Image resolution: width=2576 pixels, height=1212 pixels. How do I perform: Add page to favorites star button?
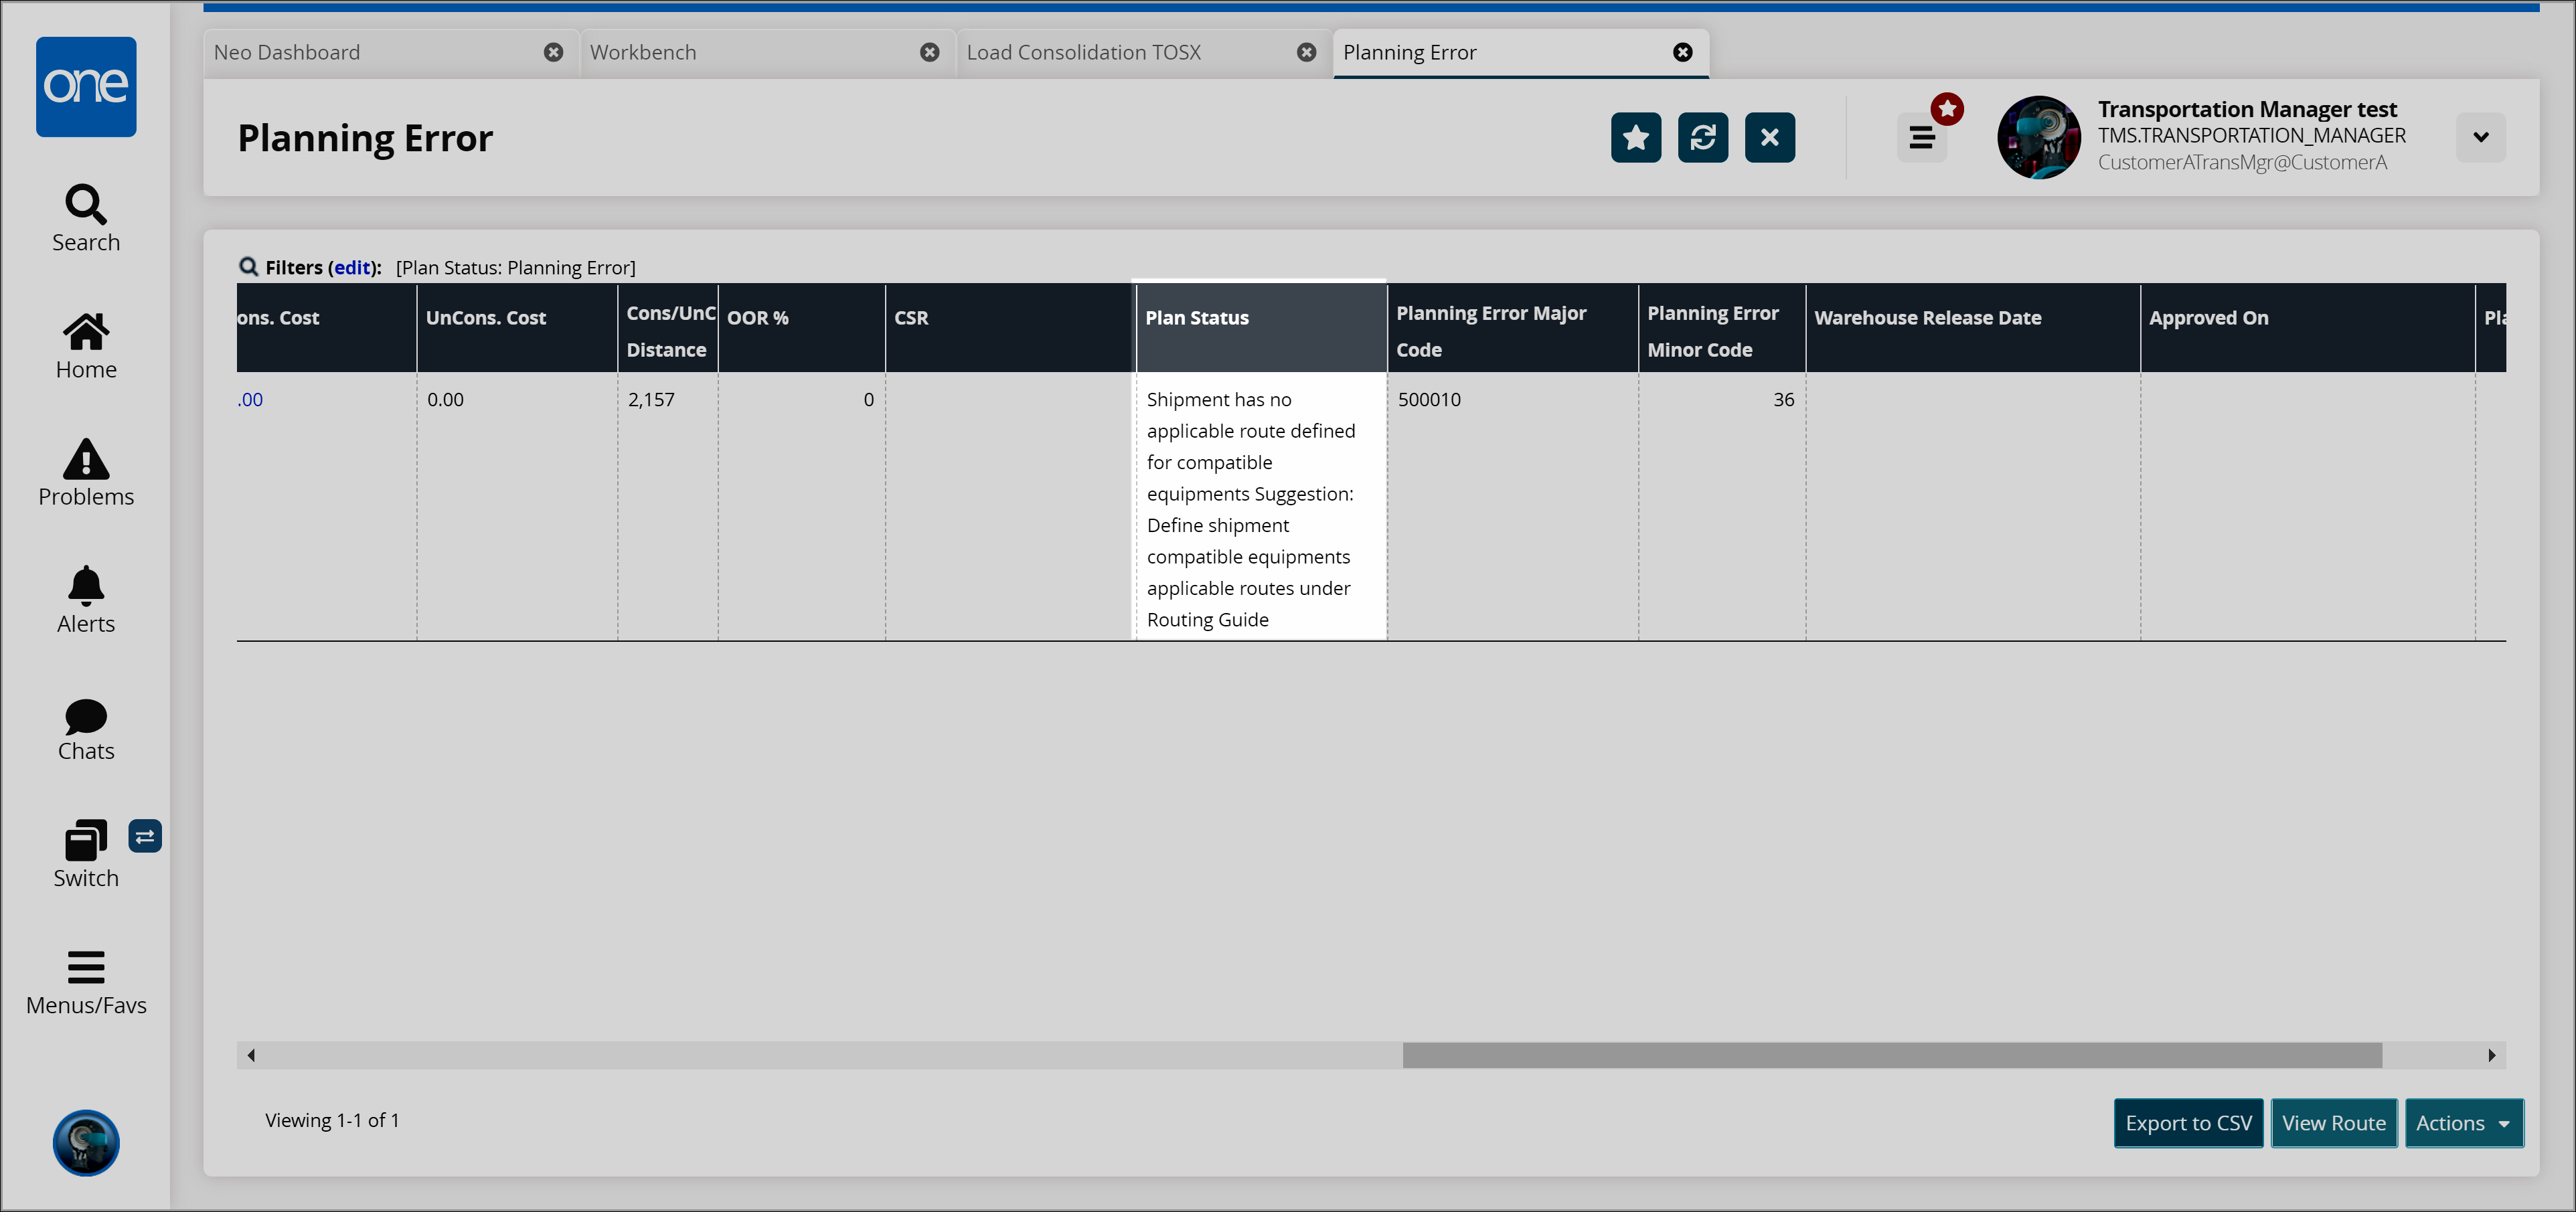pos(1635,137)
